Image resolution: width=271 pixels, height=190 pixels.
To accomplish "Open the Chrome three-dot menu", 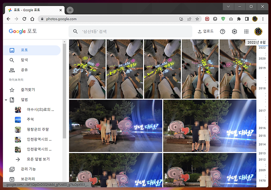I will pos(263,19).
